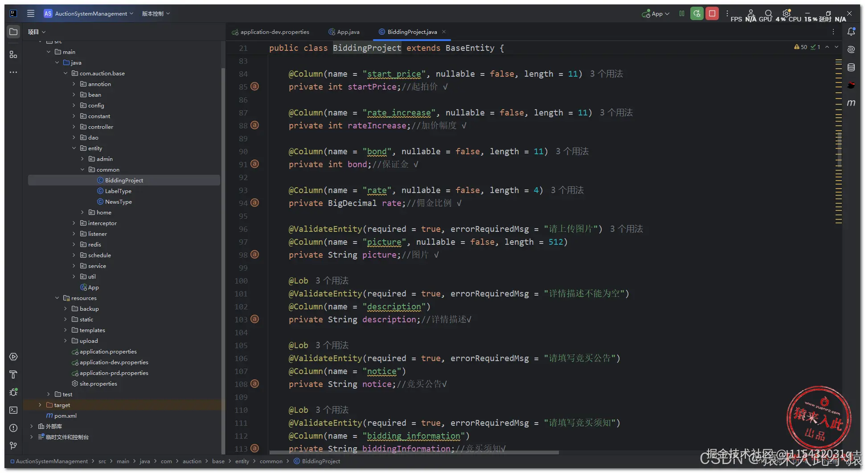This screenshot has width=865, height=473.
Task: Click 3 个用法 hint beside bond column
Action: coord(572,151)
